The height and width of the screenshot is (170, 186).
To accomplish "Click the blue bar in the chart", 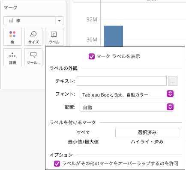I will click(x=113, y=36).
